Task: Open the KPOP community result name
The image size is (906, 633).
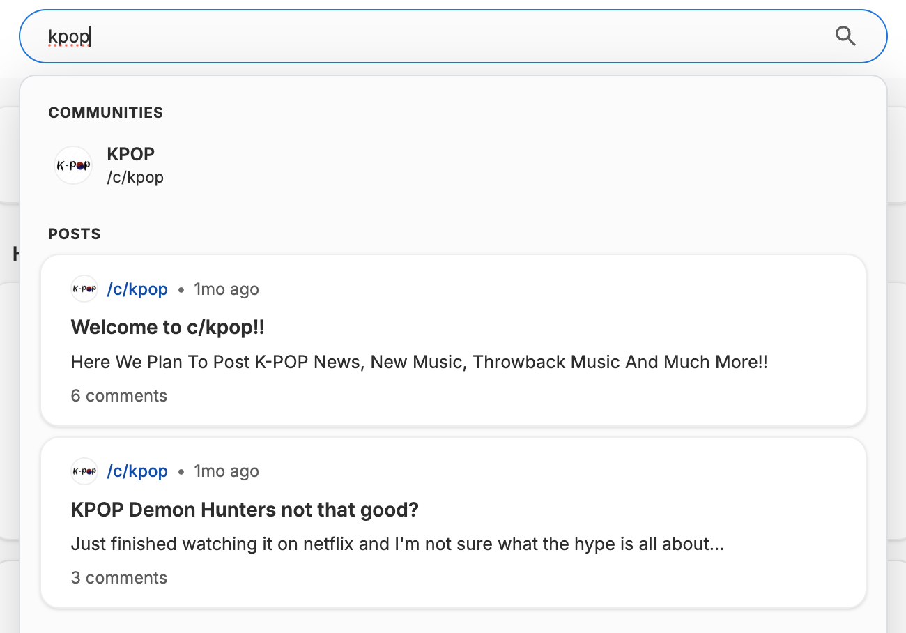Action: (x=131, y=154)
